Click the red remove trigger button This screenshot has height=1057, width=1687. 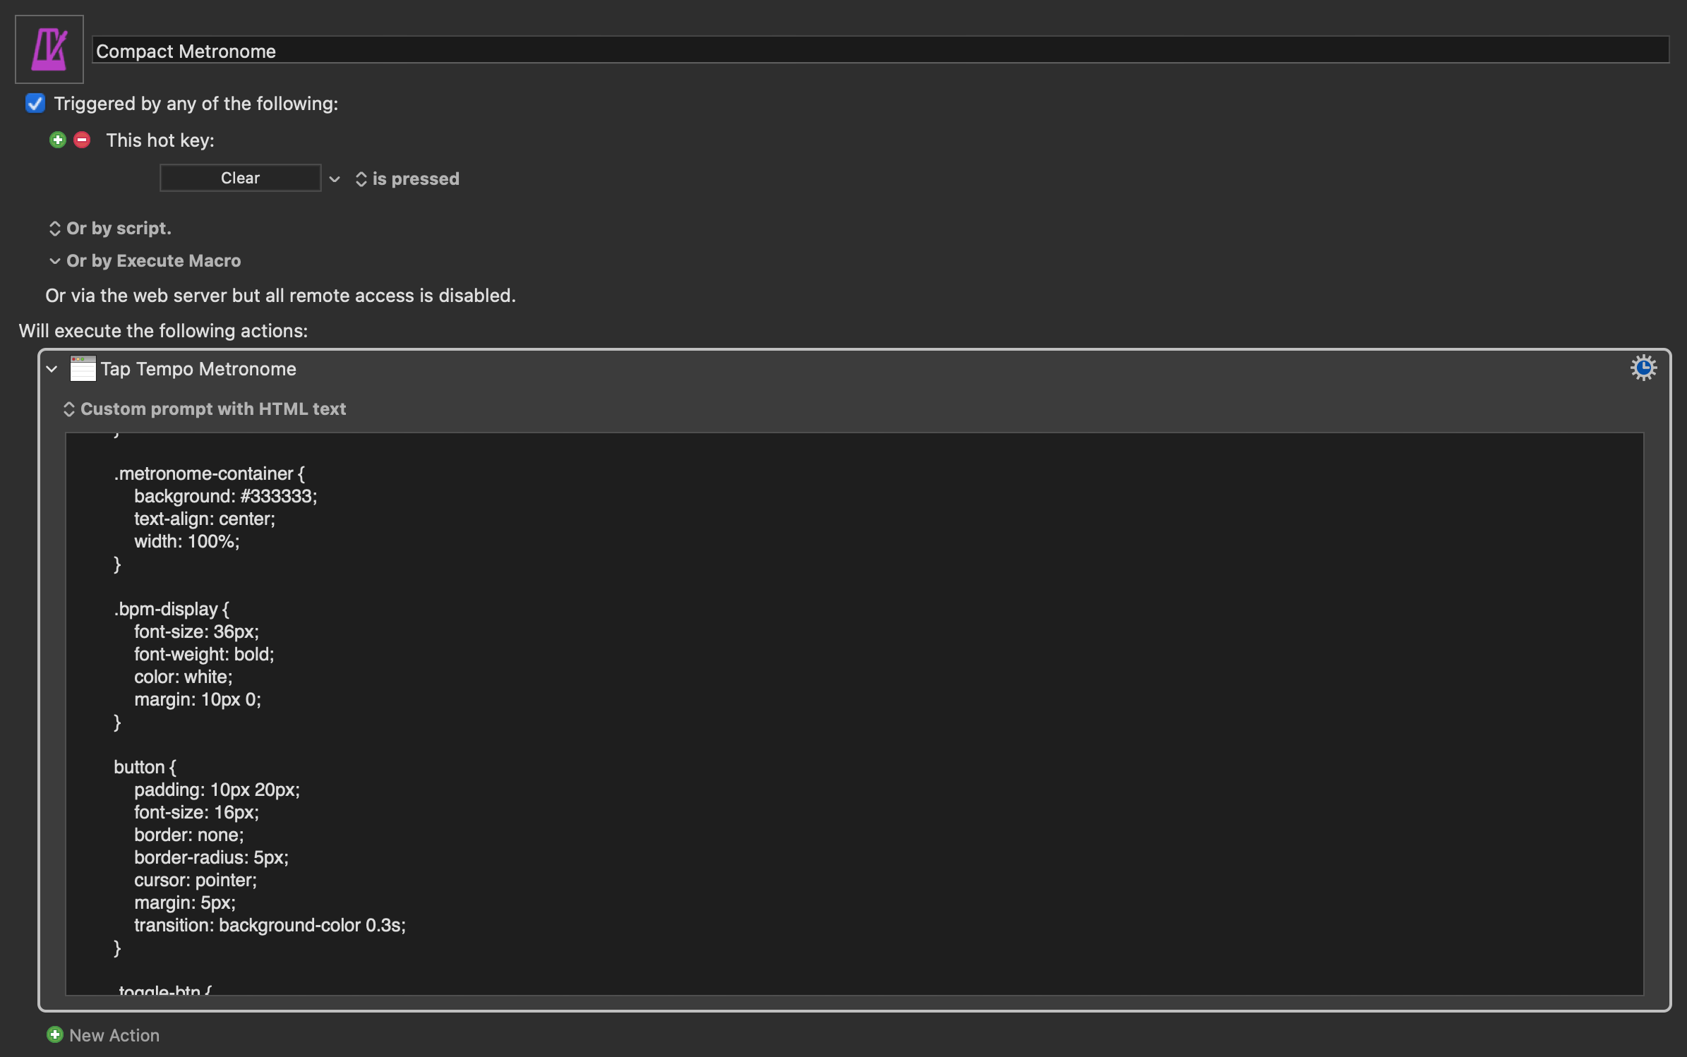[82, 140]
